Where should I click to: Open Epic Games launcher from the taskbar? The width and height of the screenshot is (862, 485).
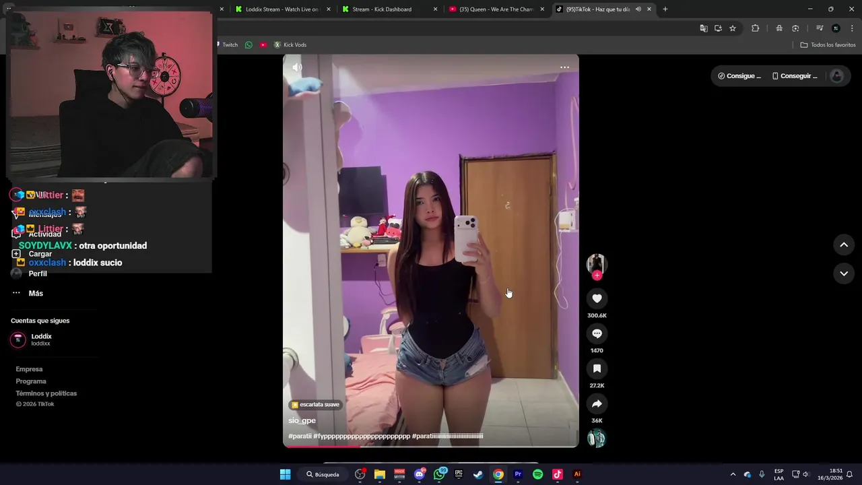459,474
